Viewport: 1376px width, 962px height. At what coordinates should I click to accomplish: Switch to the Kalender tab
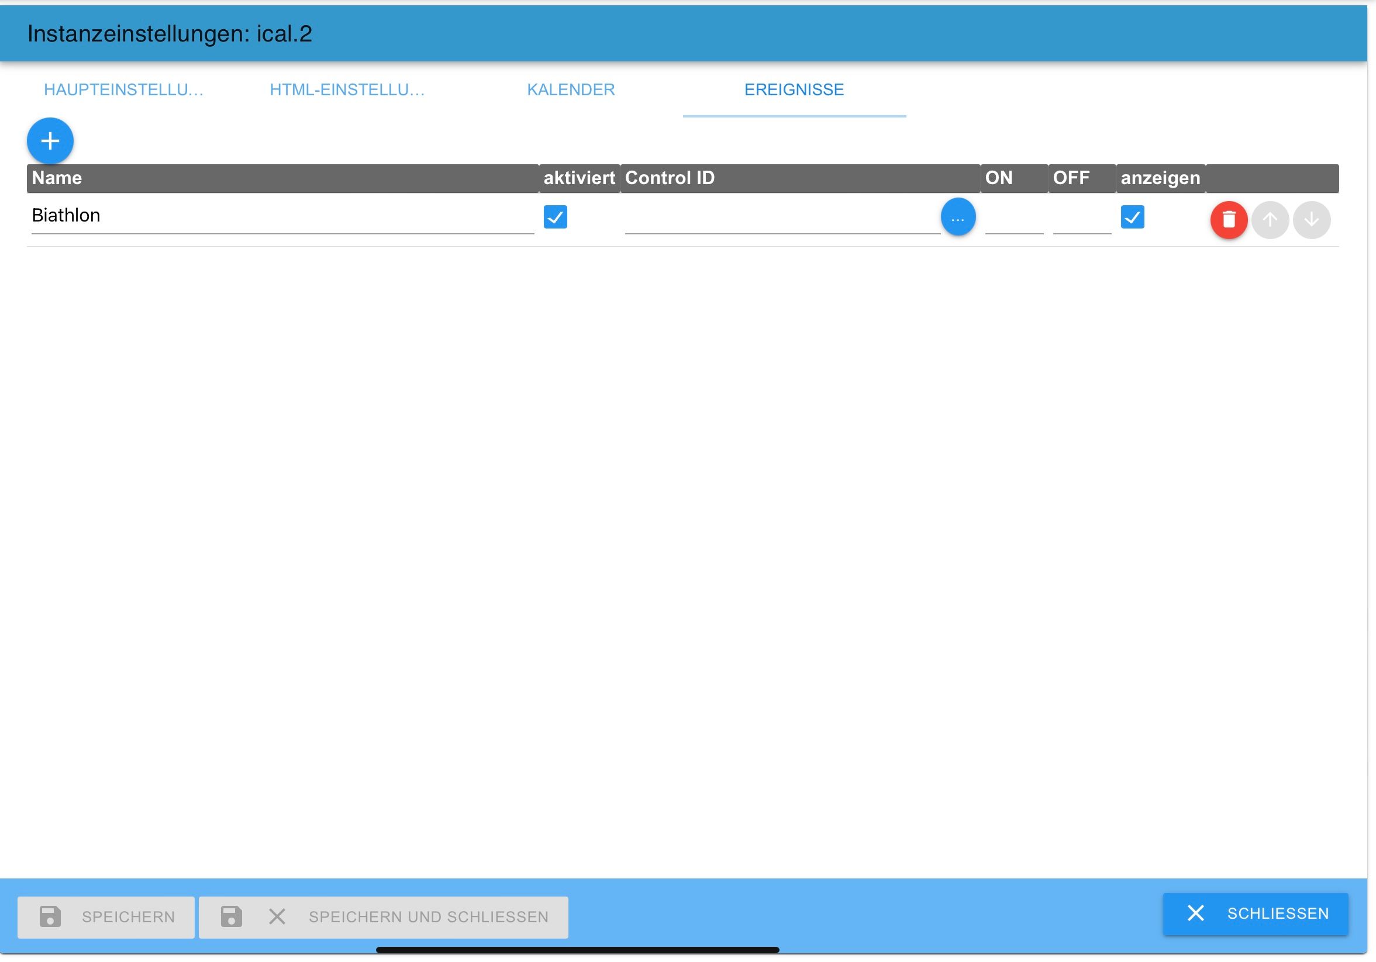click(x=571, y=90)
